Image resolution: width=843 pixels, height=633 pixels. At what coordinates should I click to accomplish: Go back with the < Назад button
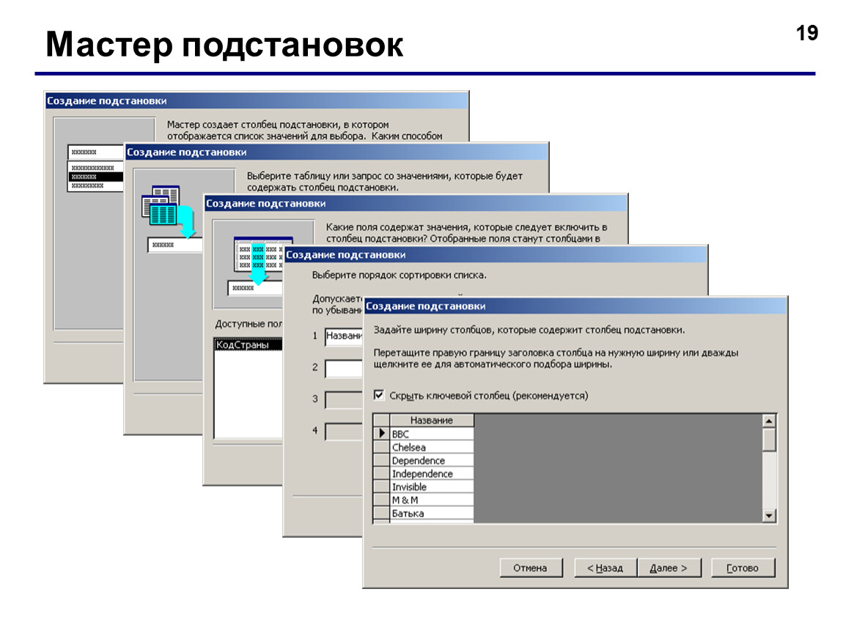[x=605, y=568]
